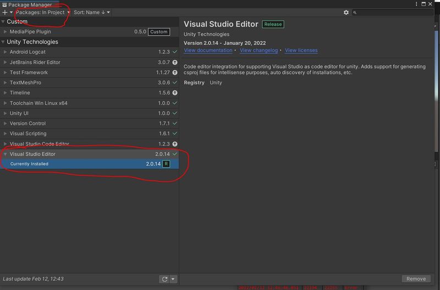This screenshot has width=440, height=290.
Task: Expand the MediaPipe Plugin row arrow
Action: click(5, 32)
